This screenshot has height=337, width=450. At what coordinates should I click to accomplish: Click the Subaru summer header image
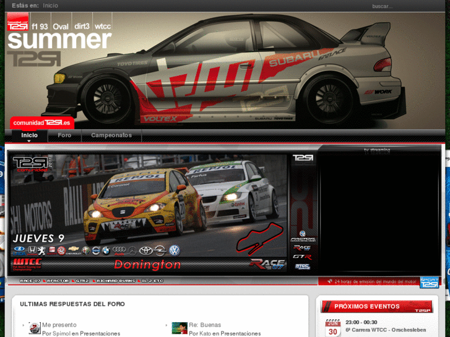tap(225, 70)
